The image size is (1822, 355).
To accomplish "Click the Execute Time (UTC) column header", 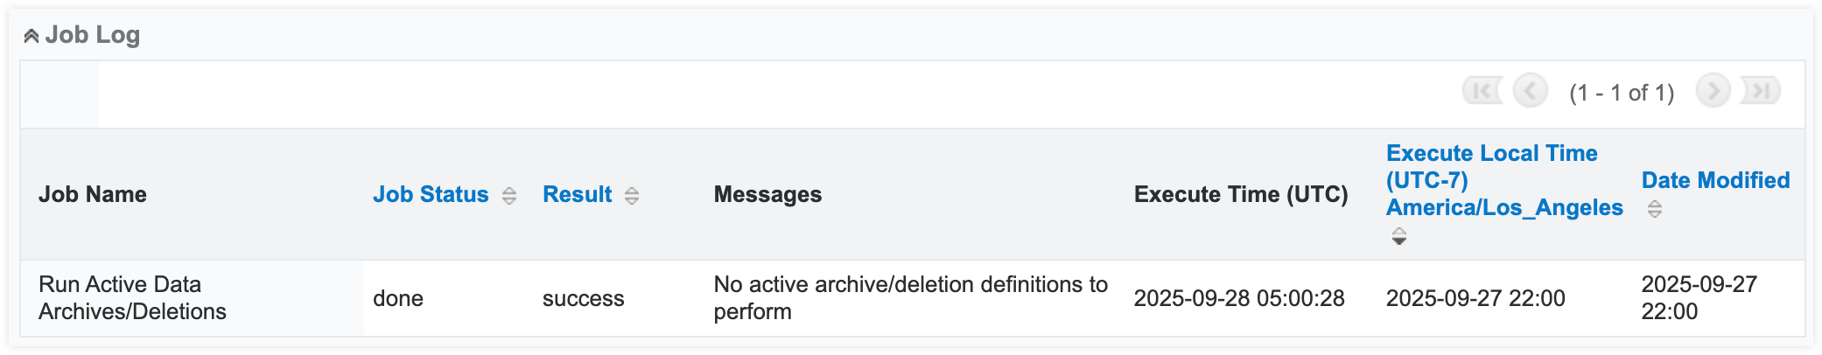I will coord(1241,194).
